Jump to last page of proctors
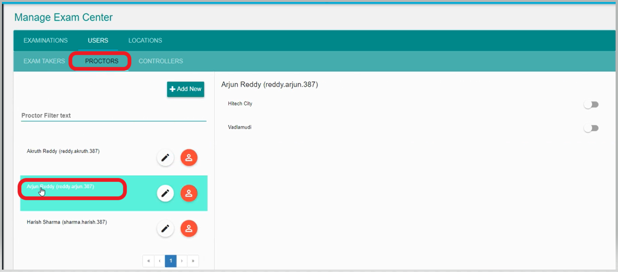This screenshot has width=618, height=272. click(x=193, y=261)
